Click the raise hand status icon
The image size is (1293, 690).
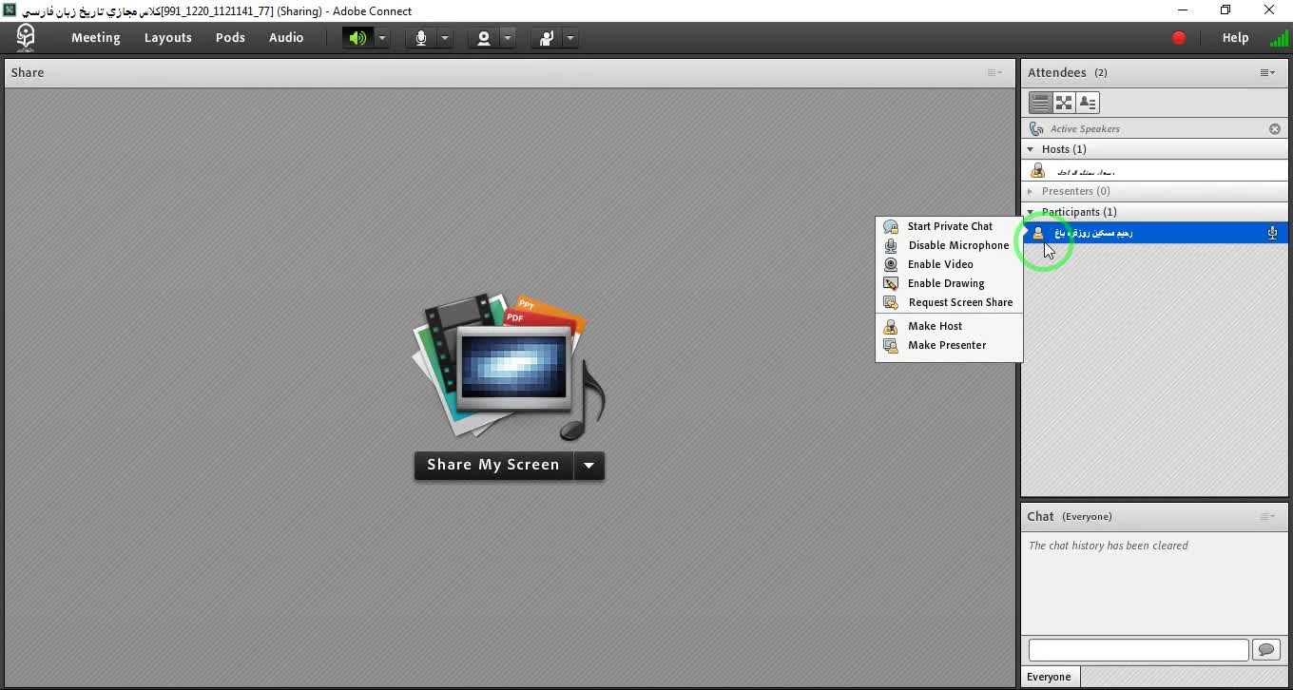[x=547, y=38]
